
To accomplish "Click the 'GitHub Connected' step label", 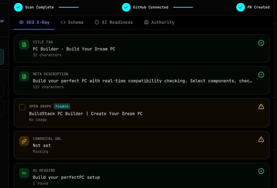I will coord(150,7).
